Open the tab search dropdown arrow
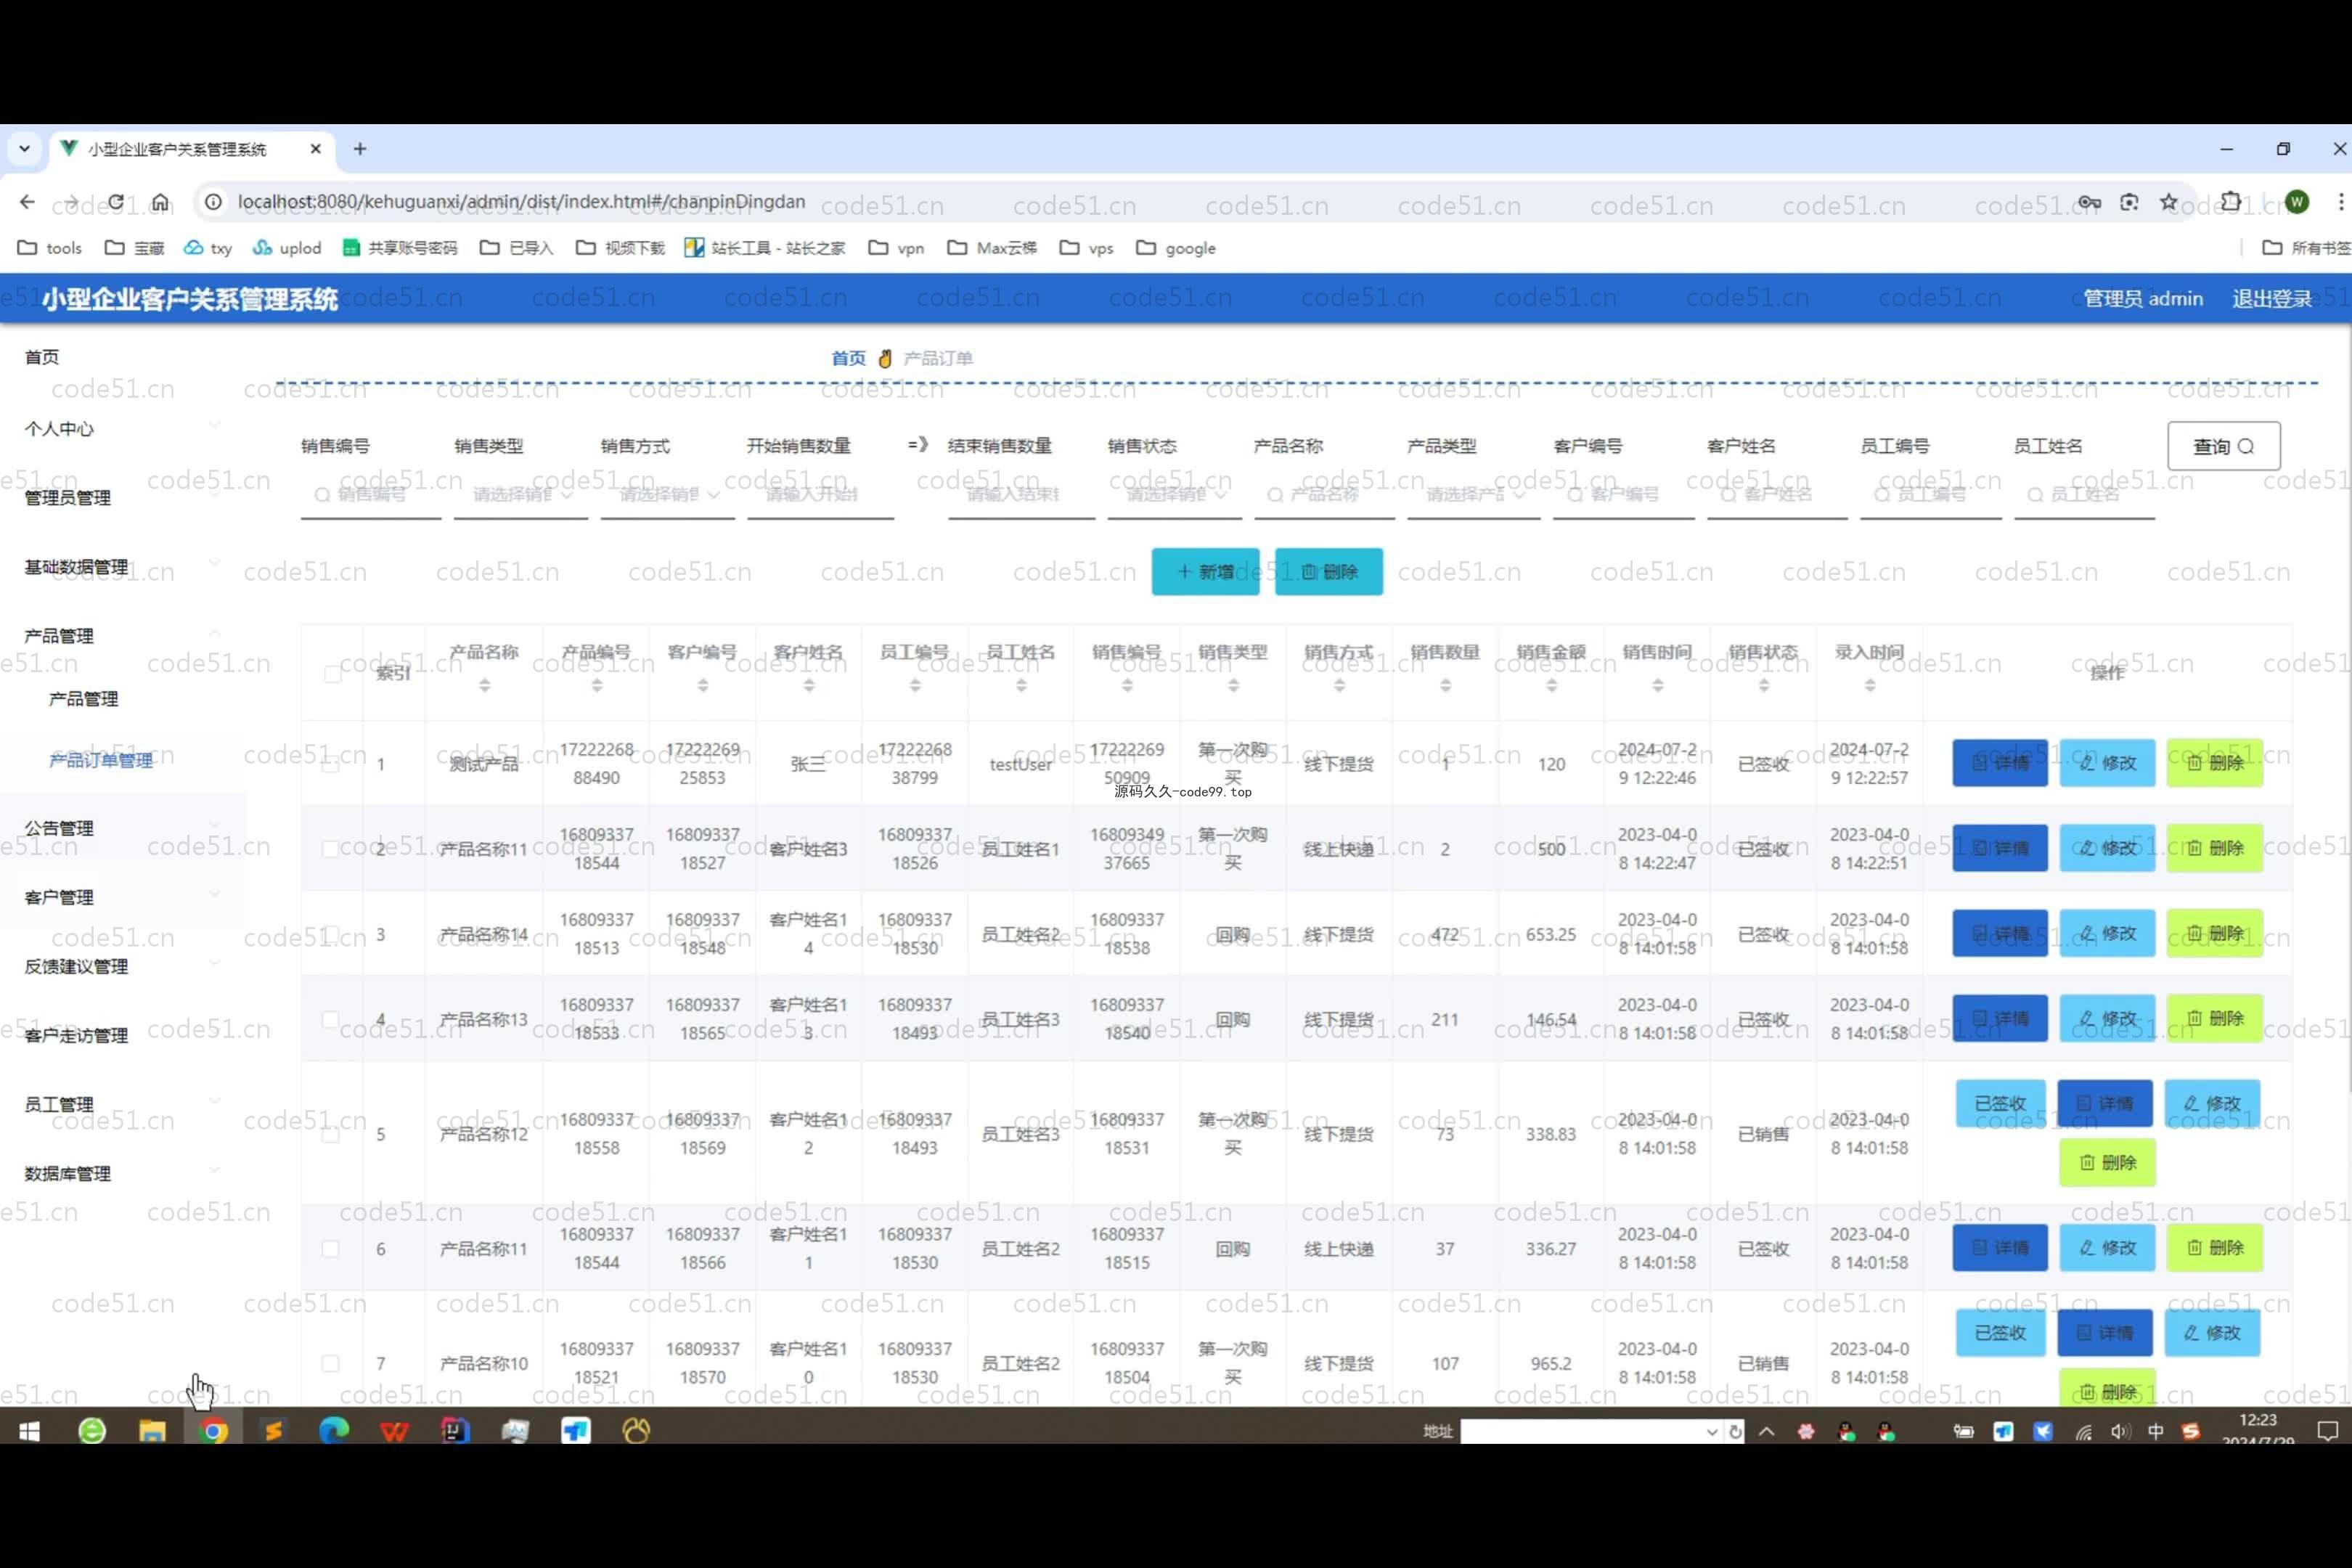The image size is (2352, 1568). pos(24,149)
